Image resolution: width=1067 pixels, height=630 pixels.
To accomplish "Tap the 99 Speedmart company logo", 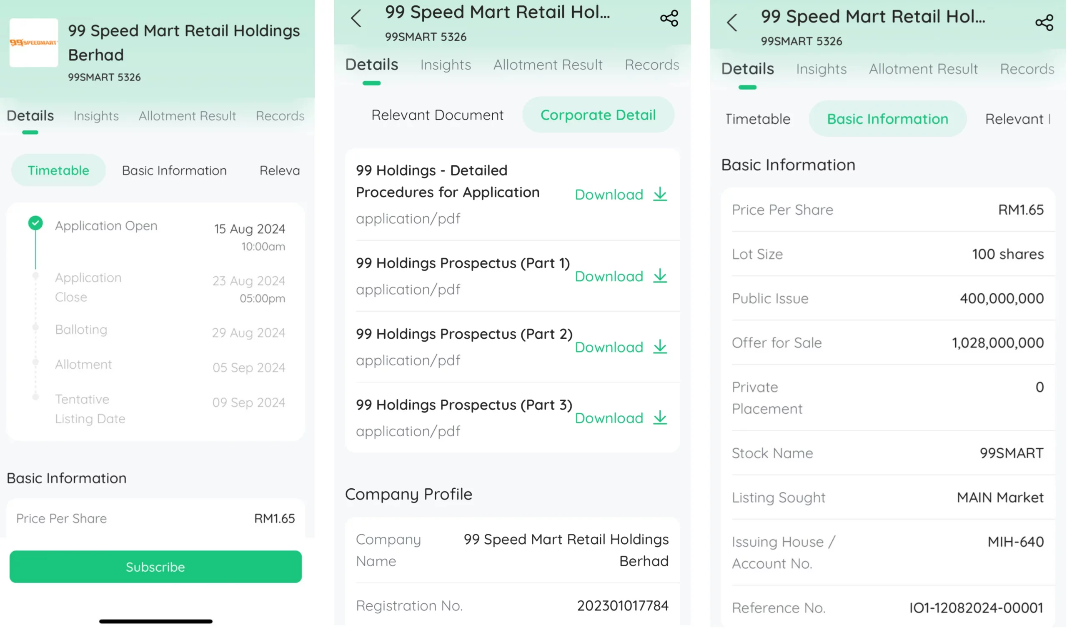I will [33, 42].
